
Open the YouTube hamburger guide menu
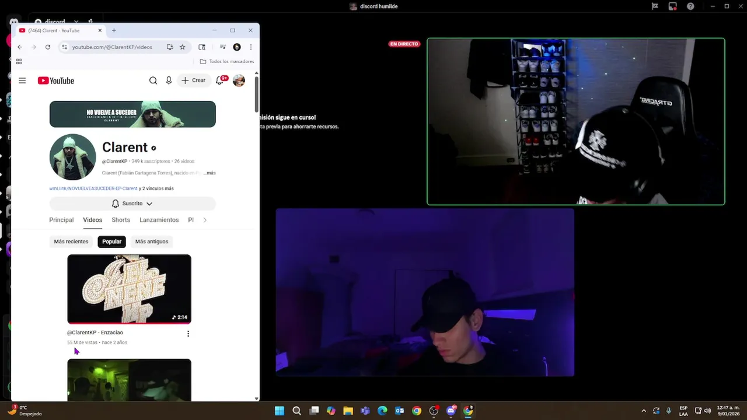tap(22, 80)
